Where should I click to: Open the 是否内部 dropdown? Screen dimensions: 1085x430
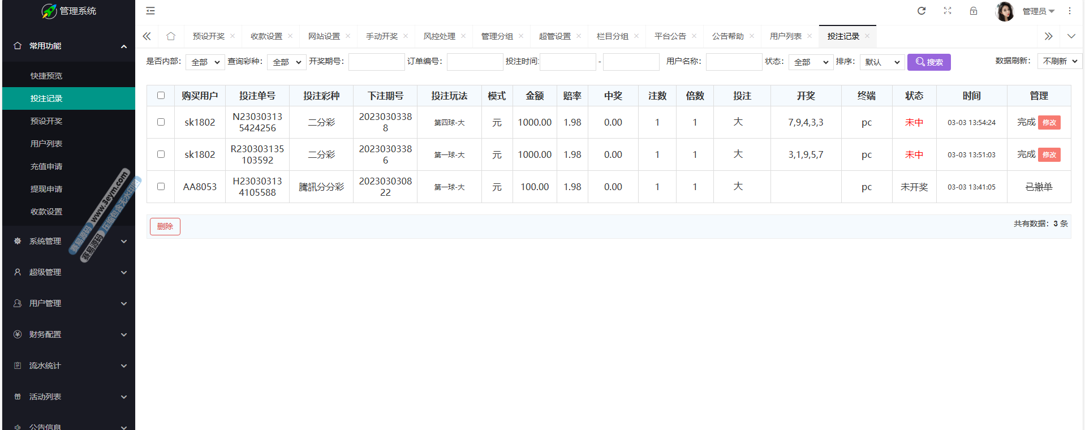(x=205, y=62)
